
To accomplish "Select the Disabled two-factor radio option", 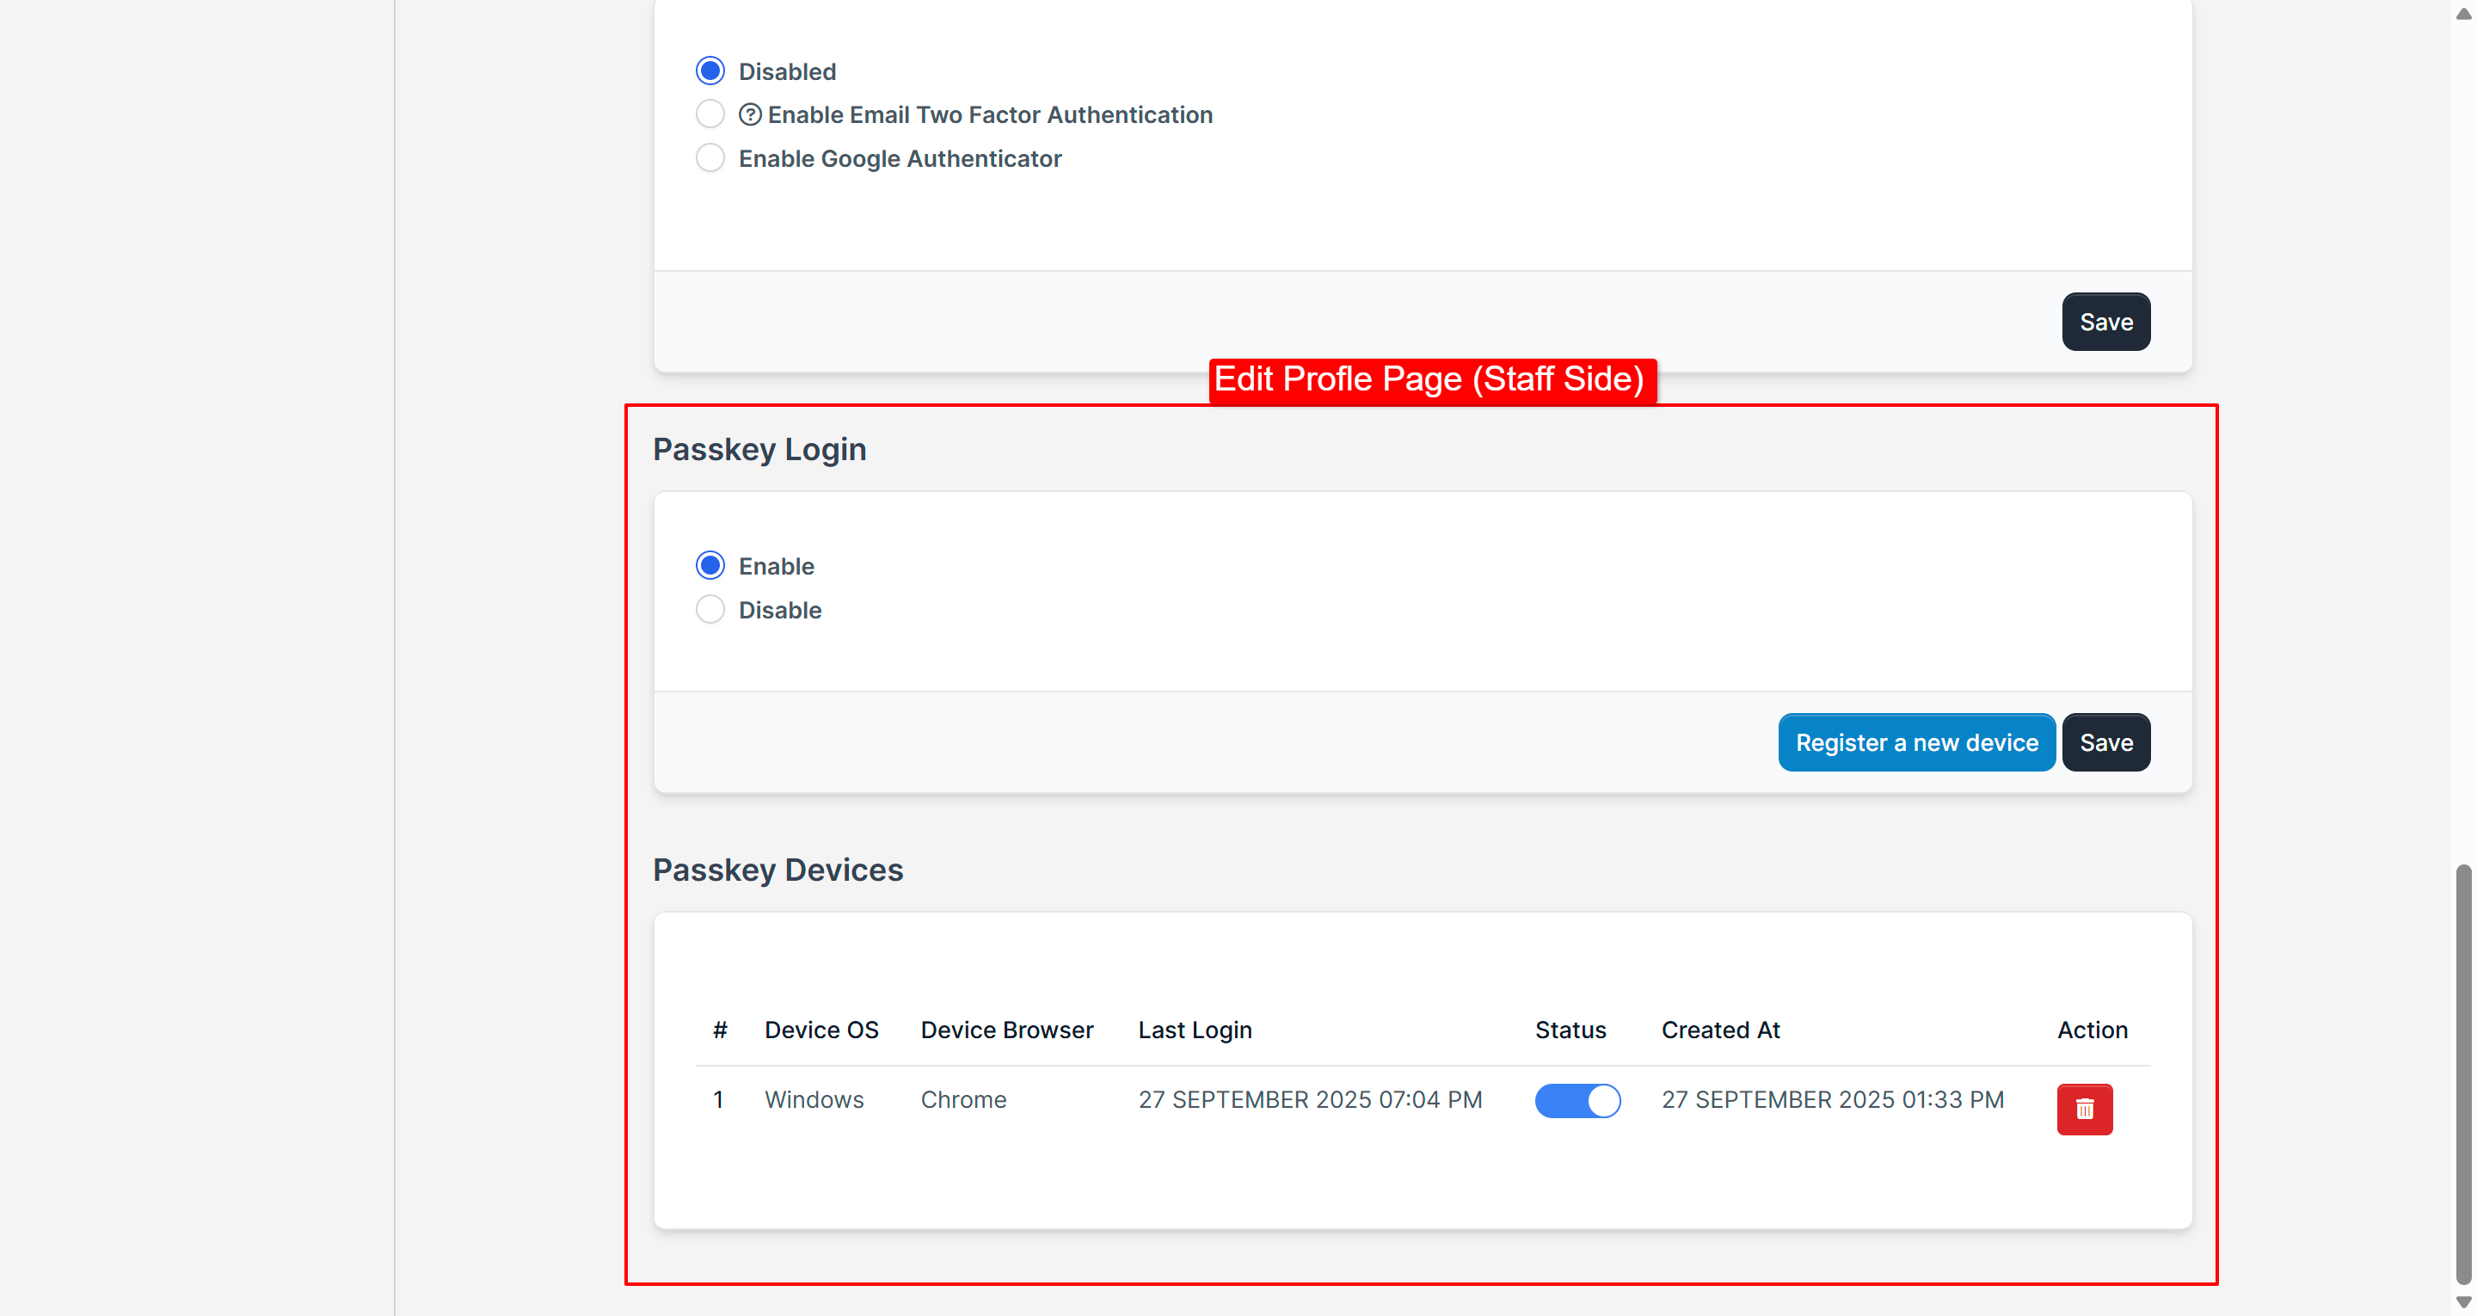I will (710, 71).
